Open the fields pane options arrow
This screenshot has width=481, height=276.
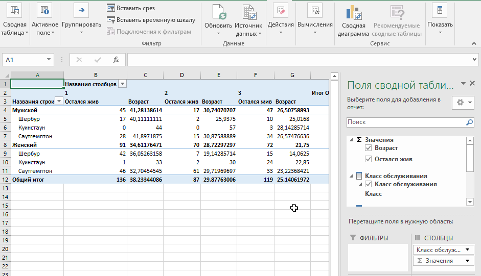463,83
